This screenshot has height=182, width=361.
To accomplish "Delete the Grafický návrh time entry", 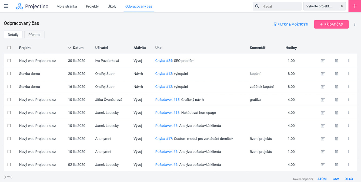I will tap(336, 100).
